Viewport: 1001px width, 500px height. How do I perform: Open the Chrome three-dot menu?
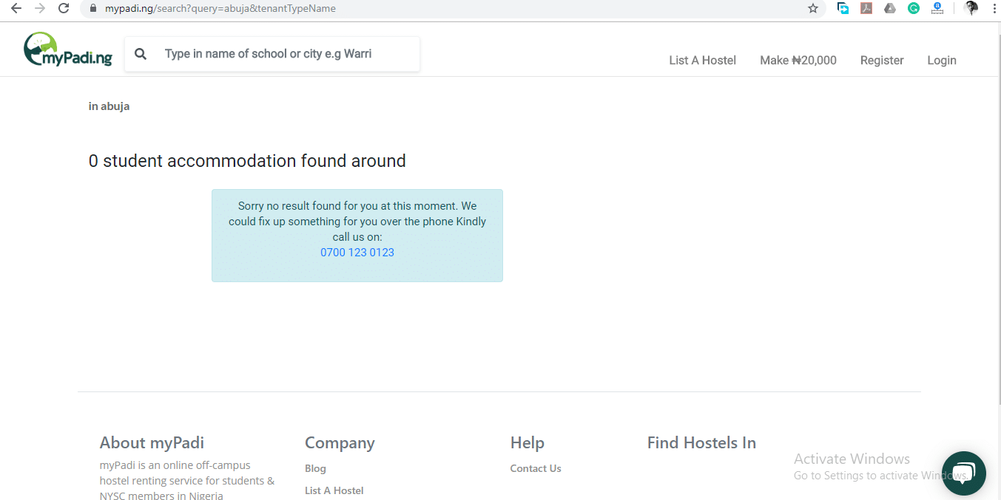point(994,9)
